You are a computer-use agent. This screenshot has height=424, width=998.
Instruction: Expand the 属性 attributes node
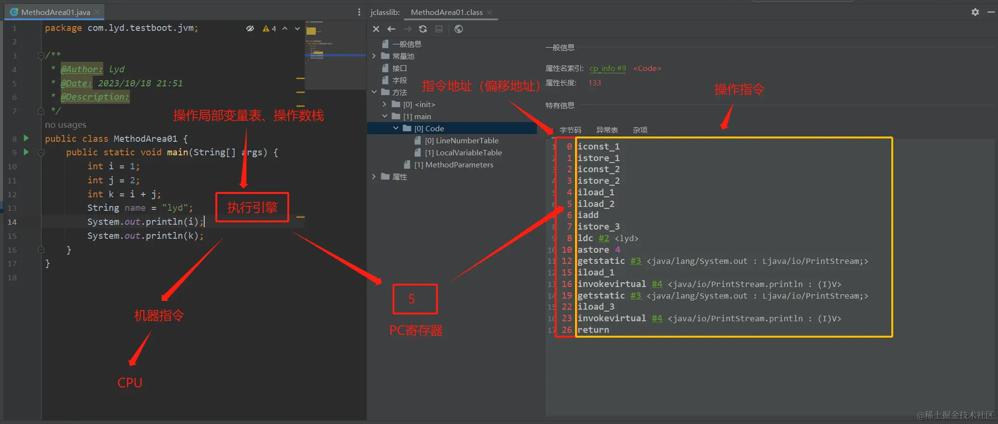point(374,177)
